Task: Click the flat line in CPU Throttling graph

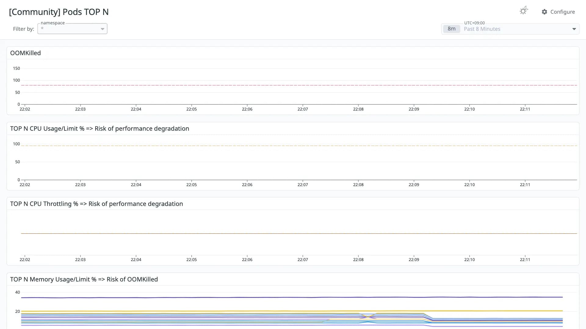Action: (299, 233)
